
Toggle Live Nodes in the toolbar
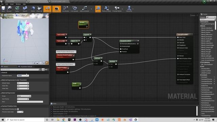coord(65,9)
